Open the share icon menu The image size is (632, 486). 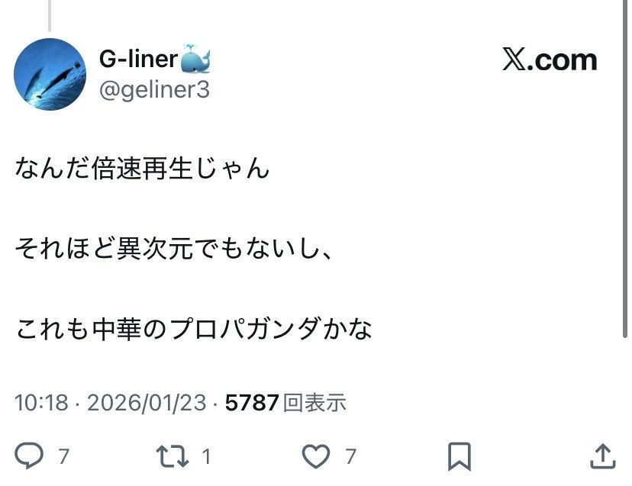click(x=603, y=455)
